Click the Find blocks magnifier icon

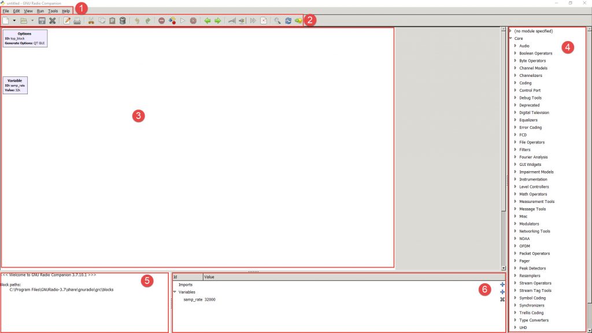[277, 21]
